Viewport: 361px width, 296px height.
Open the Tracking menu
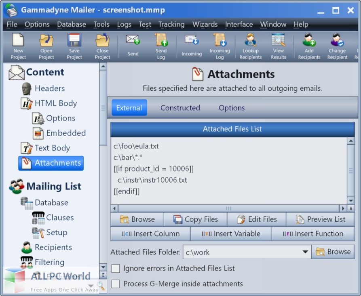171,24
